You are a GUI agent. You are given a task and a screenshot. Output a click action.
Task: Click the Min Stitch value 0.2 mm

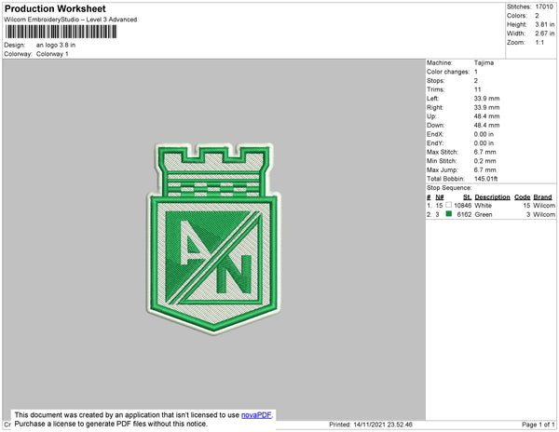pyautogui.click(x=484, y=161)
